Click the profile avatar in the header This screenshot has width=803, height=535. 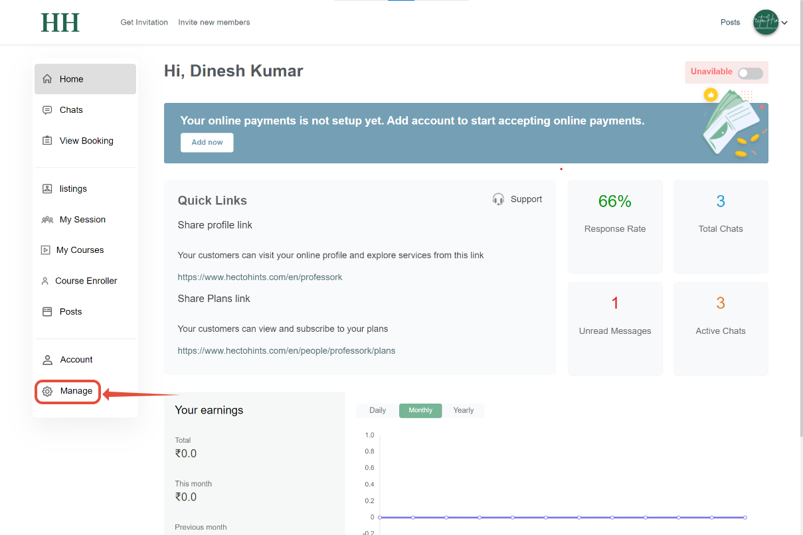(x=766, y=23)
